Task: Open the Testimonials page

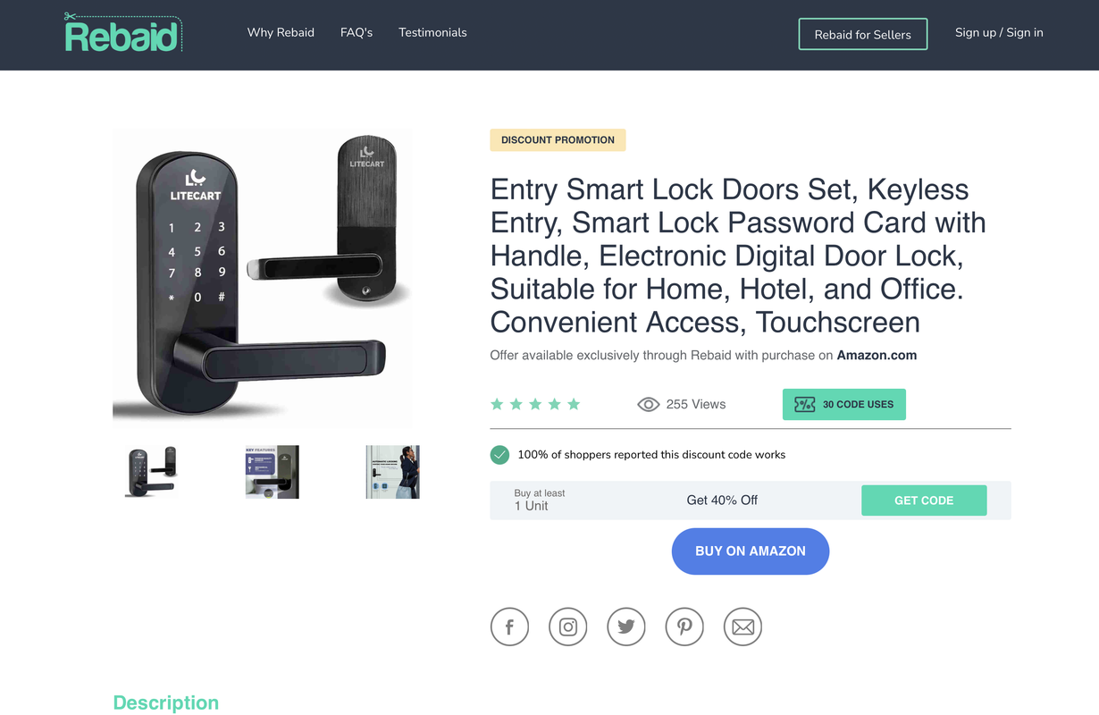Action: 432,32
